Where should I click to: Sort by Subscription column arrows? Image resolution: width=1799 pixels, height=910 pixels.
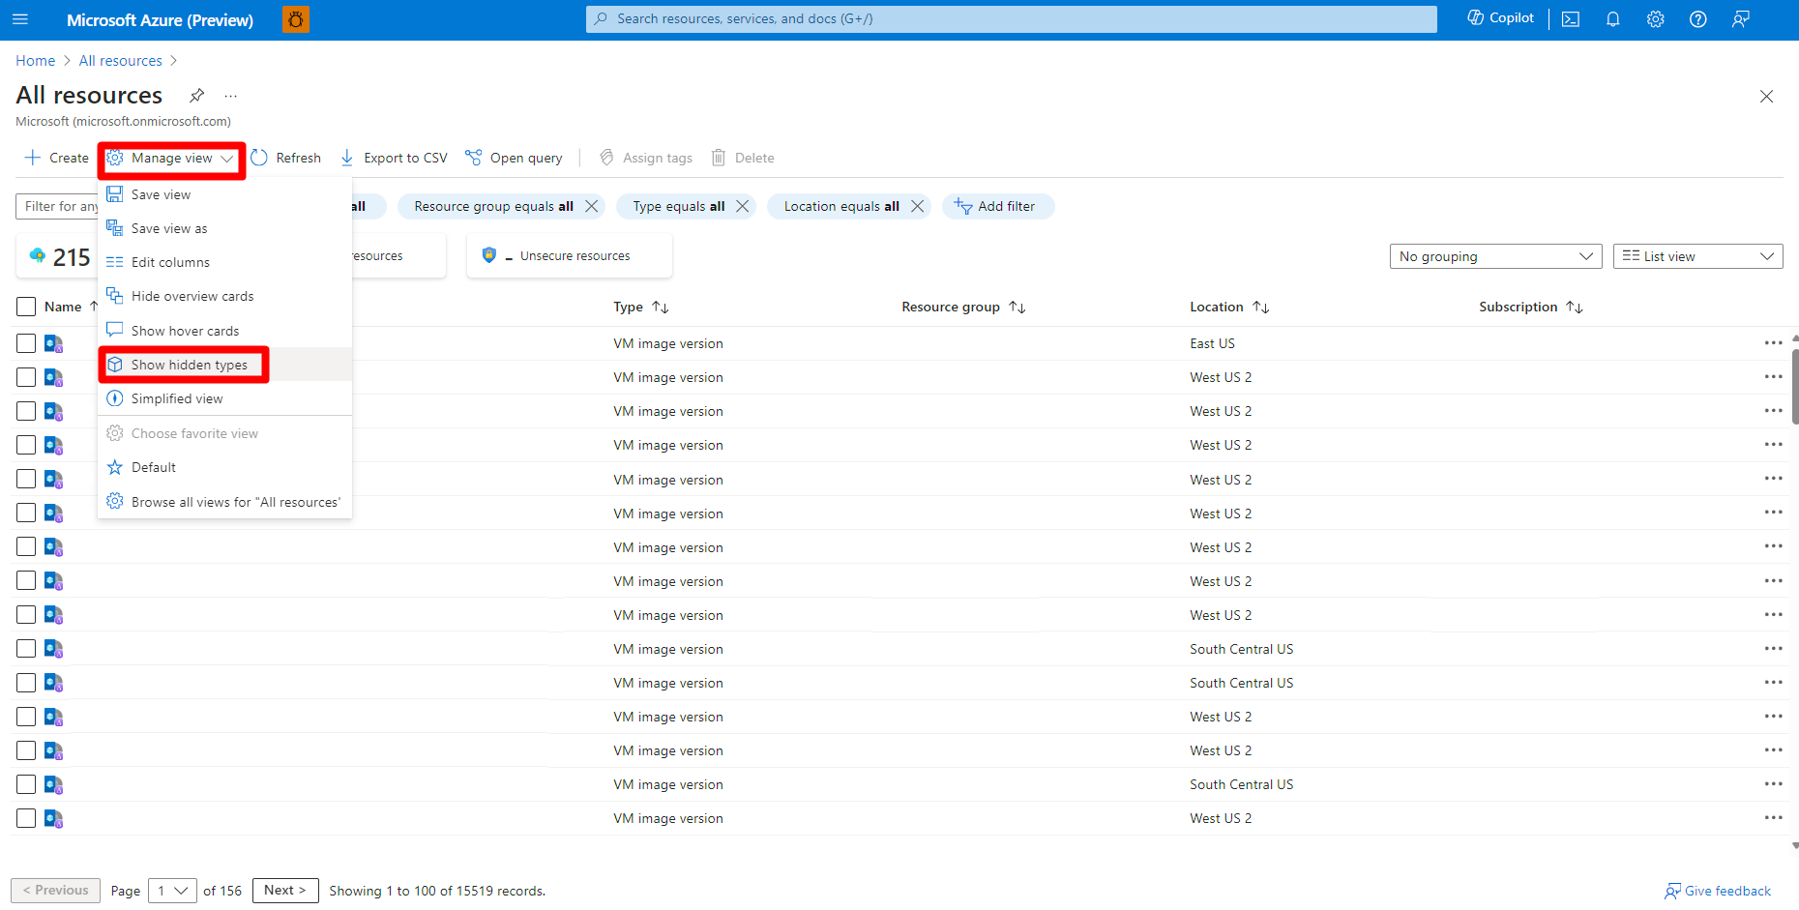[x=1575, y=307]
